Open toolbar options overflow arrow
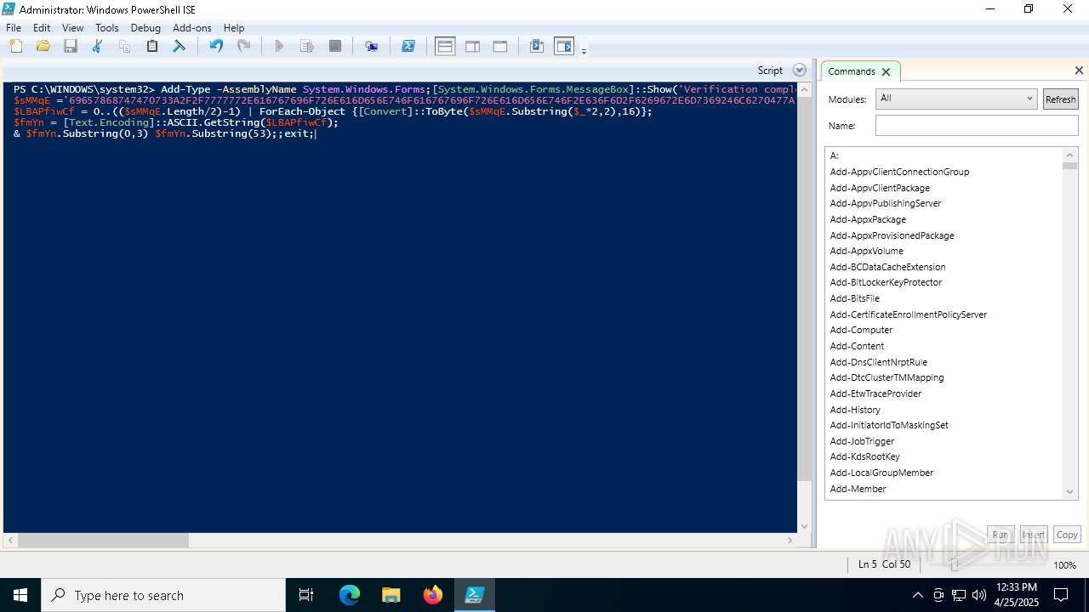1089x612 pixels. tap(584, 51)
